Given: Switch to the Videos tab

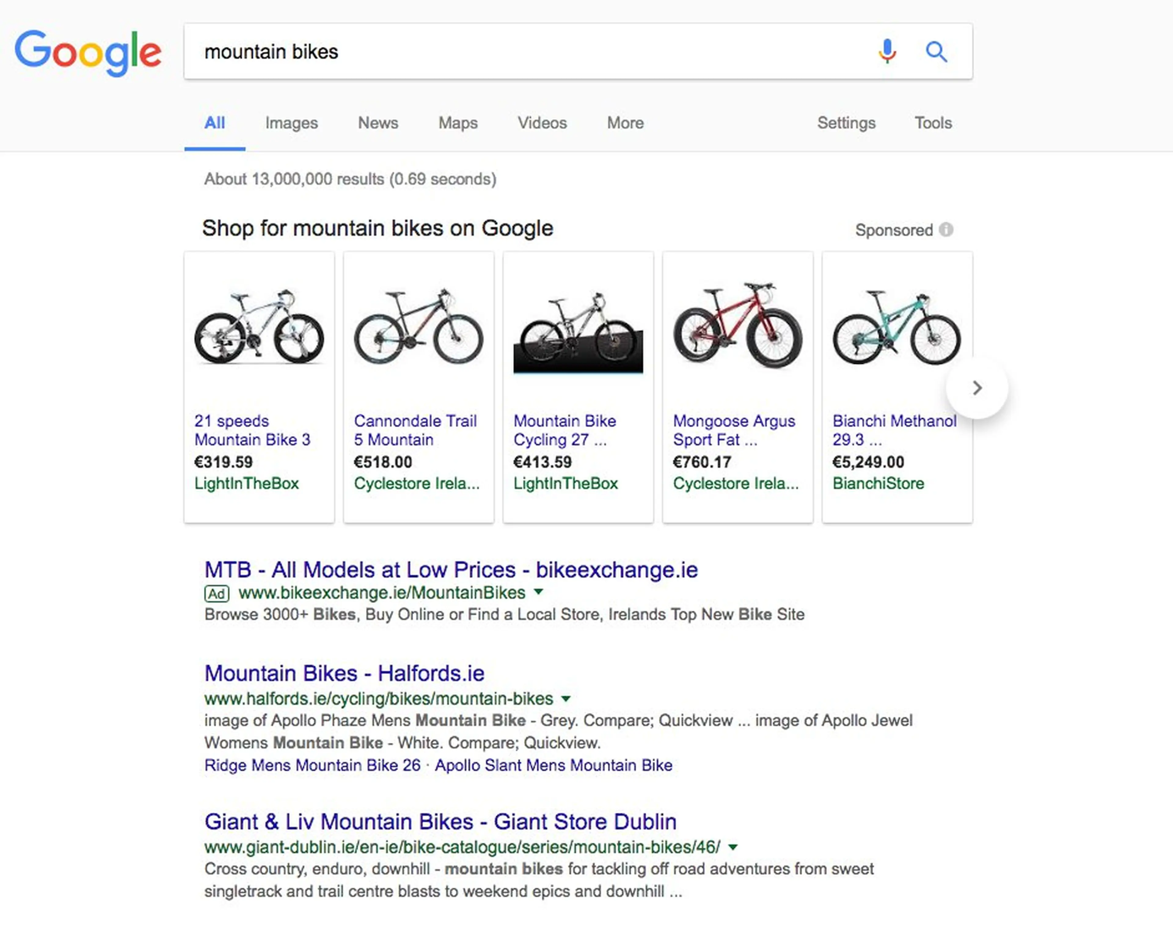Looking at the screenshot, I should pos(542,123).
